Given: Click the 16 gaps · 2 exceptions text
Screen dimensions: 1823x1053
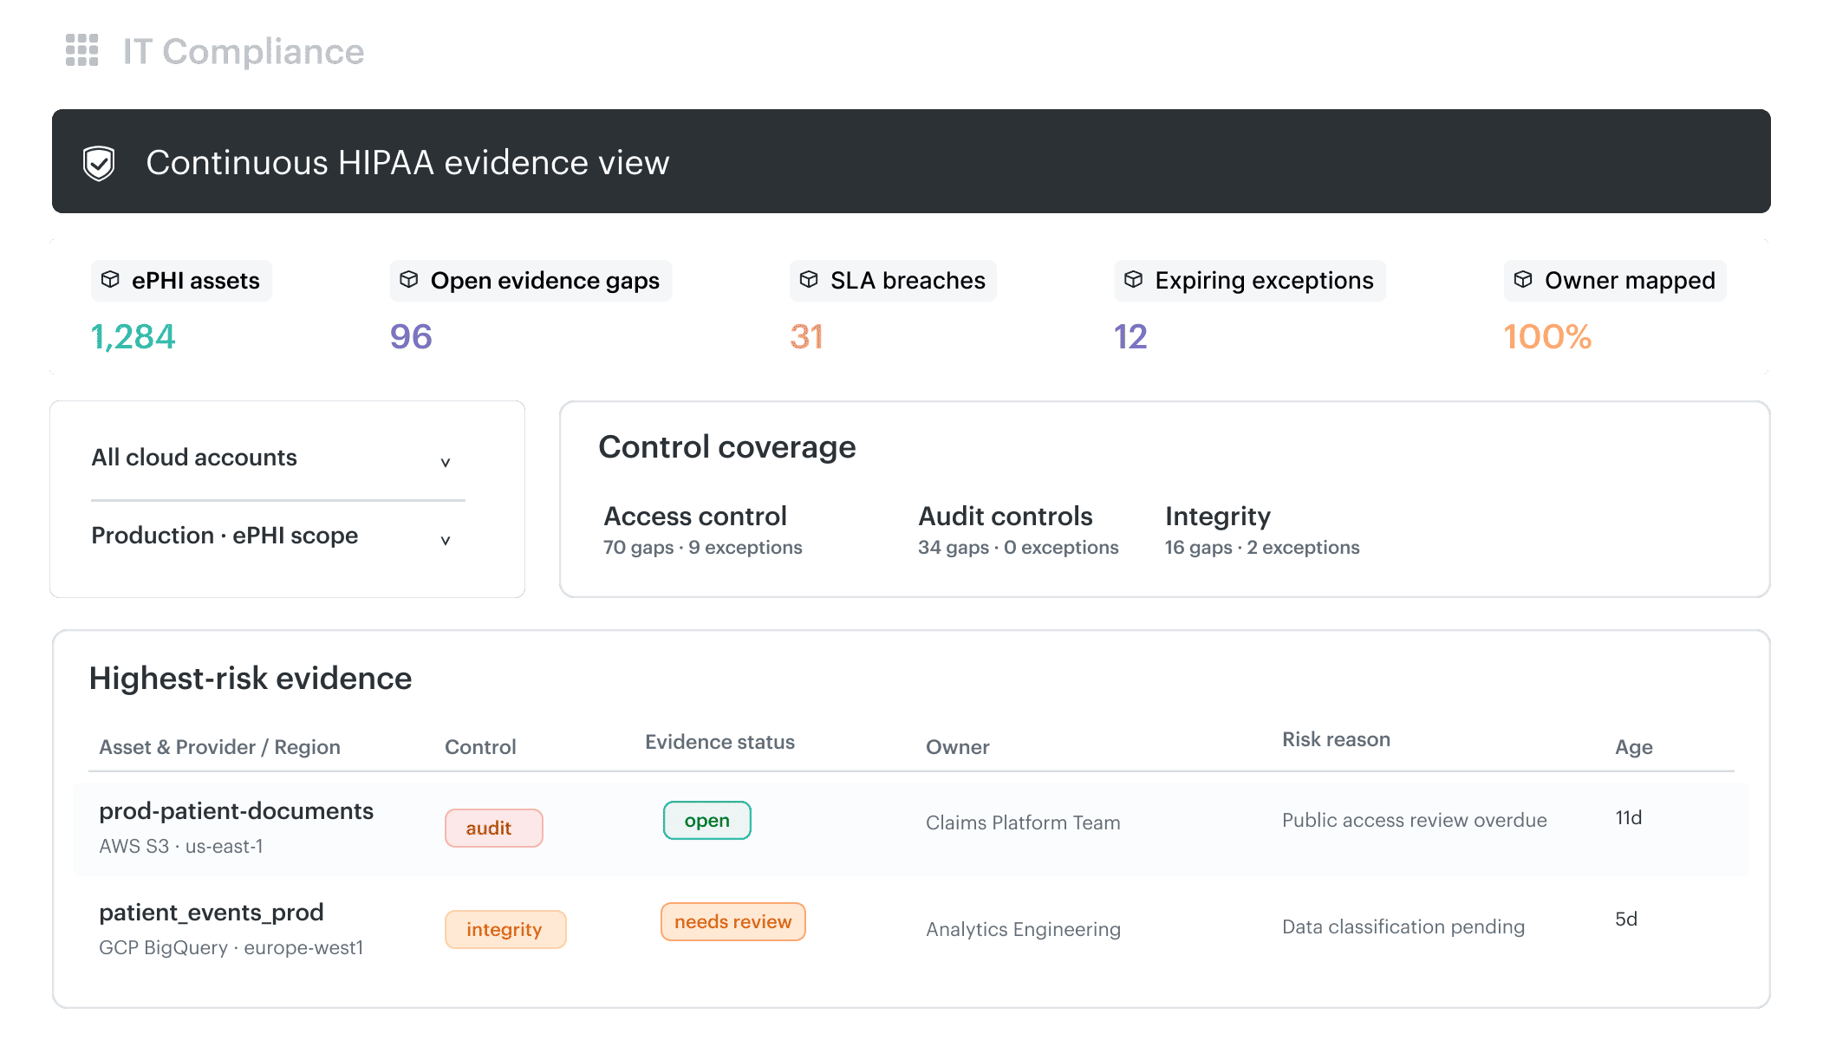Looking at the screenshot, I should [1262, 548].
